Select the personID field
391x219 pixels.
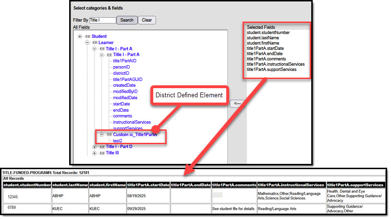[x=122, y=67]
